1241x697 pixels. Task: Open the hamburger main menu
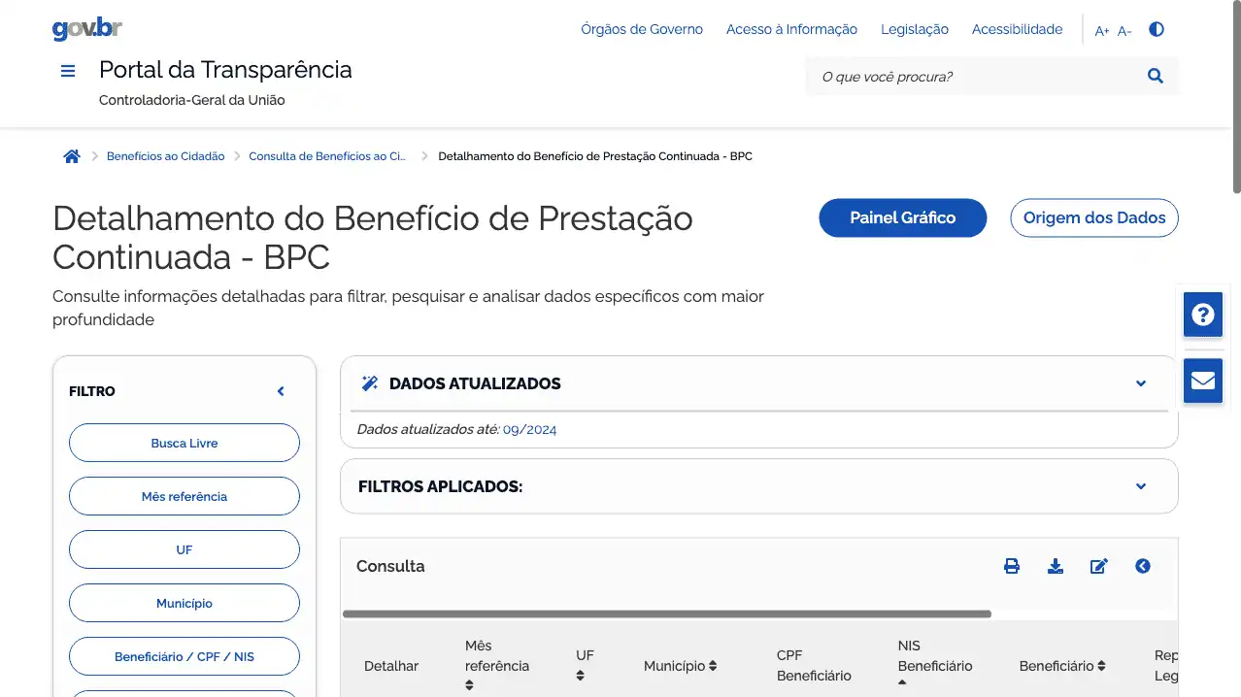68,71
